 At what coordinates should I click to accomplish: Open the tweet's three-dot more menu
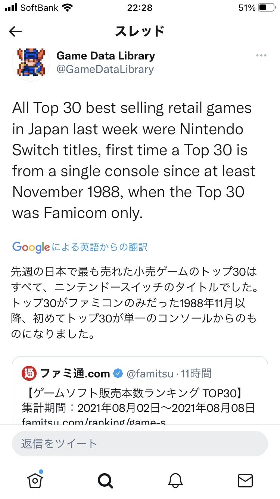[x=261, y=56]
